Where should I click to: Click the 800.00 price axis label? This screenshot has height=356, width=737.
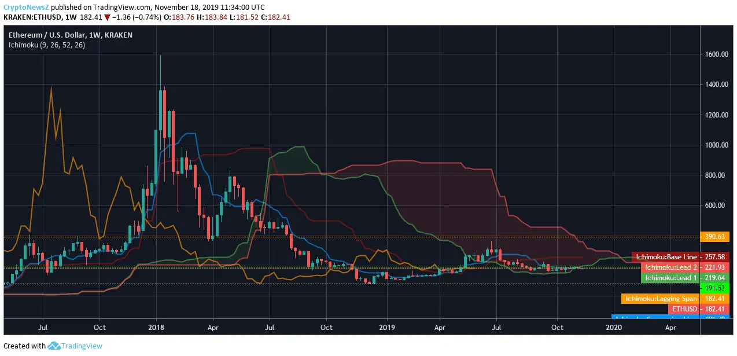(x=716, y=175)
